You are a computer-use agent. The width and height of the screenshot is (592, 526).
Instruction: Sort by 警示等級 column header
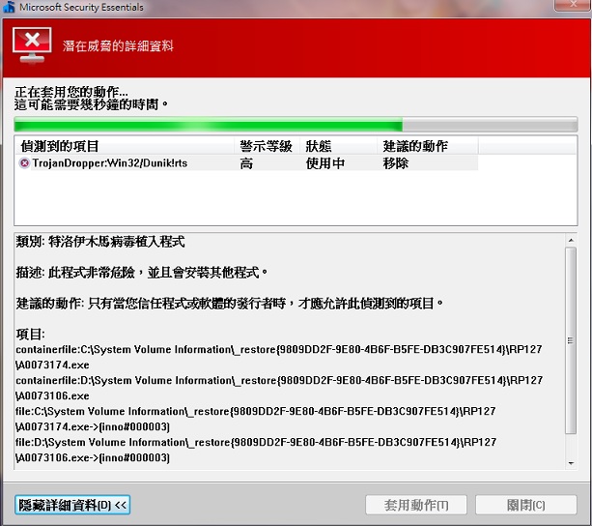267,146
